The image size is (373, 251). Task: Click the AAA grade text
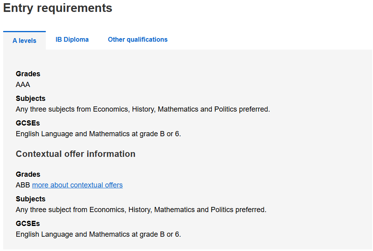23,85
